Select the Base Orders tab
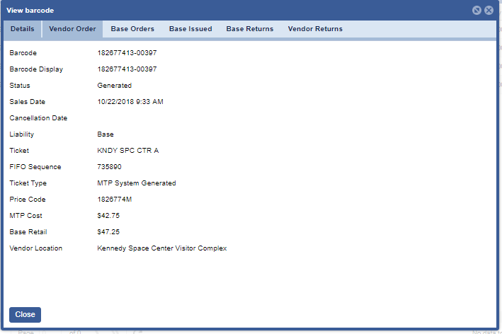The image size is (502, 334). 132,29
